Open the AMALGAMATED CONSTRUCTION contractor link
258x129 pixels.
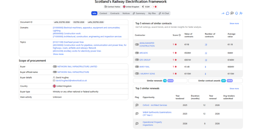(147, 45)
